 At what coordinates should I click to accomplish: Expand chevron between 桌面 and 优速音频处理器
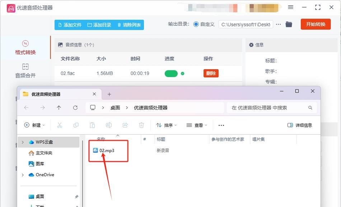click(x=127, y=108)
